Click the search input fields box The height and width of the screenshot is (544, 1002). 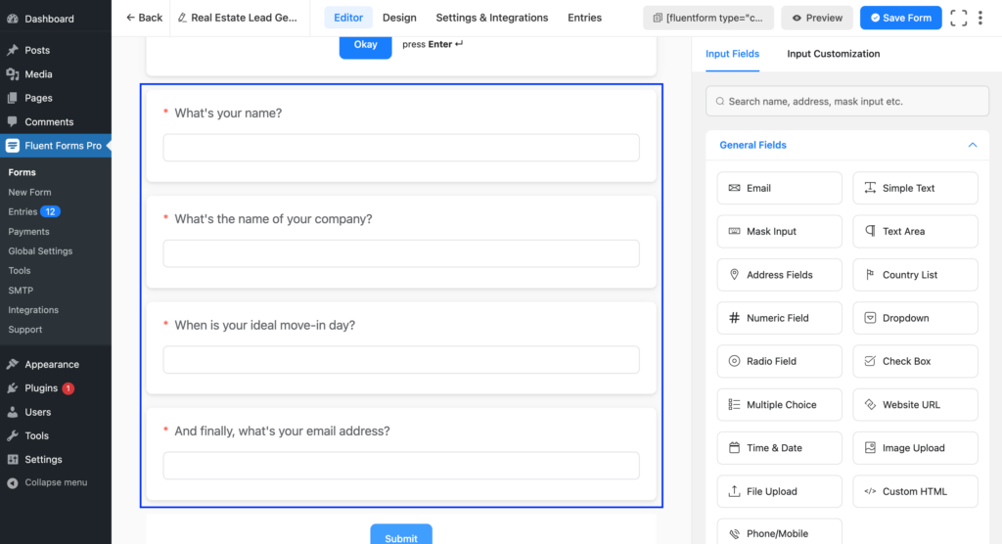pyautogui.click(x=847, y=101)
